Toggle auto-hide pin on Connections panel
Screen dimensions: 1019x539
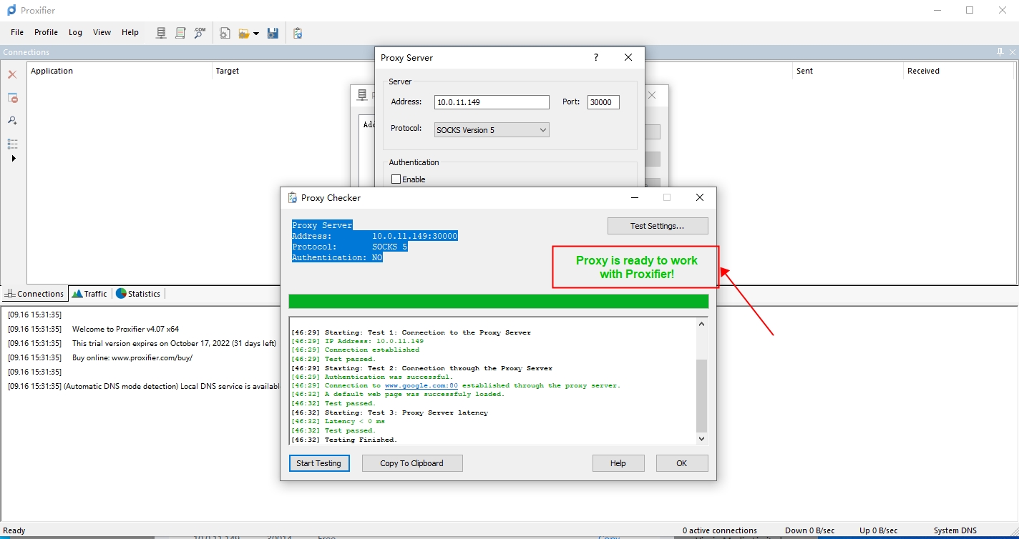1000,52
